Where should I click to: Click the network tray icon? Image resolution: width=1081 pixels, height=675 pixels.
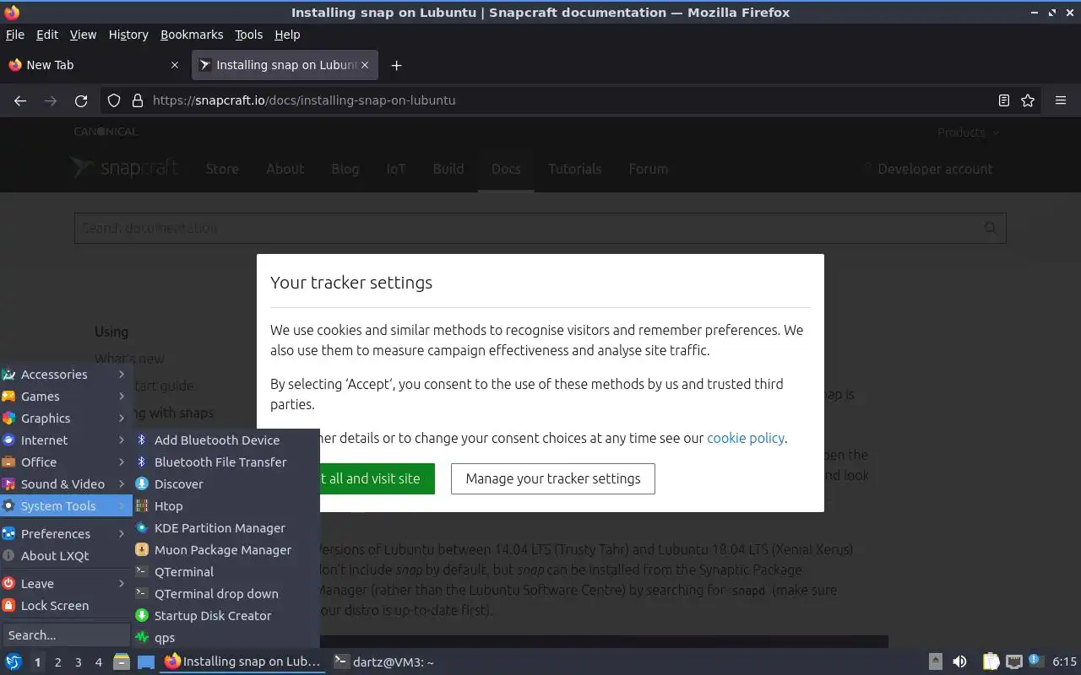pyautogui.click(x=1014, y=661)
